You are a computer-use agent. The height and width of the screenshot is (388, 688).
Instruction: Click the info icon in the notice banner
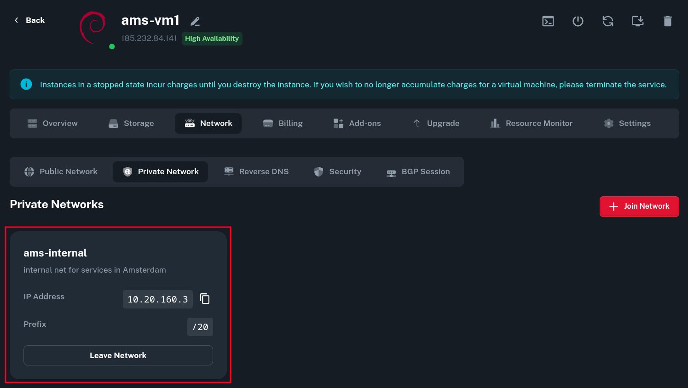(26, 84)
